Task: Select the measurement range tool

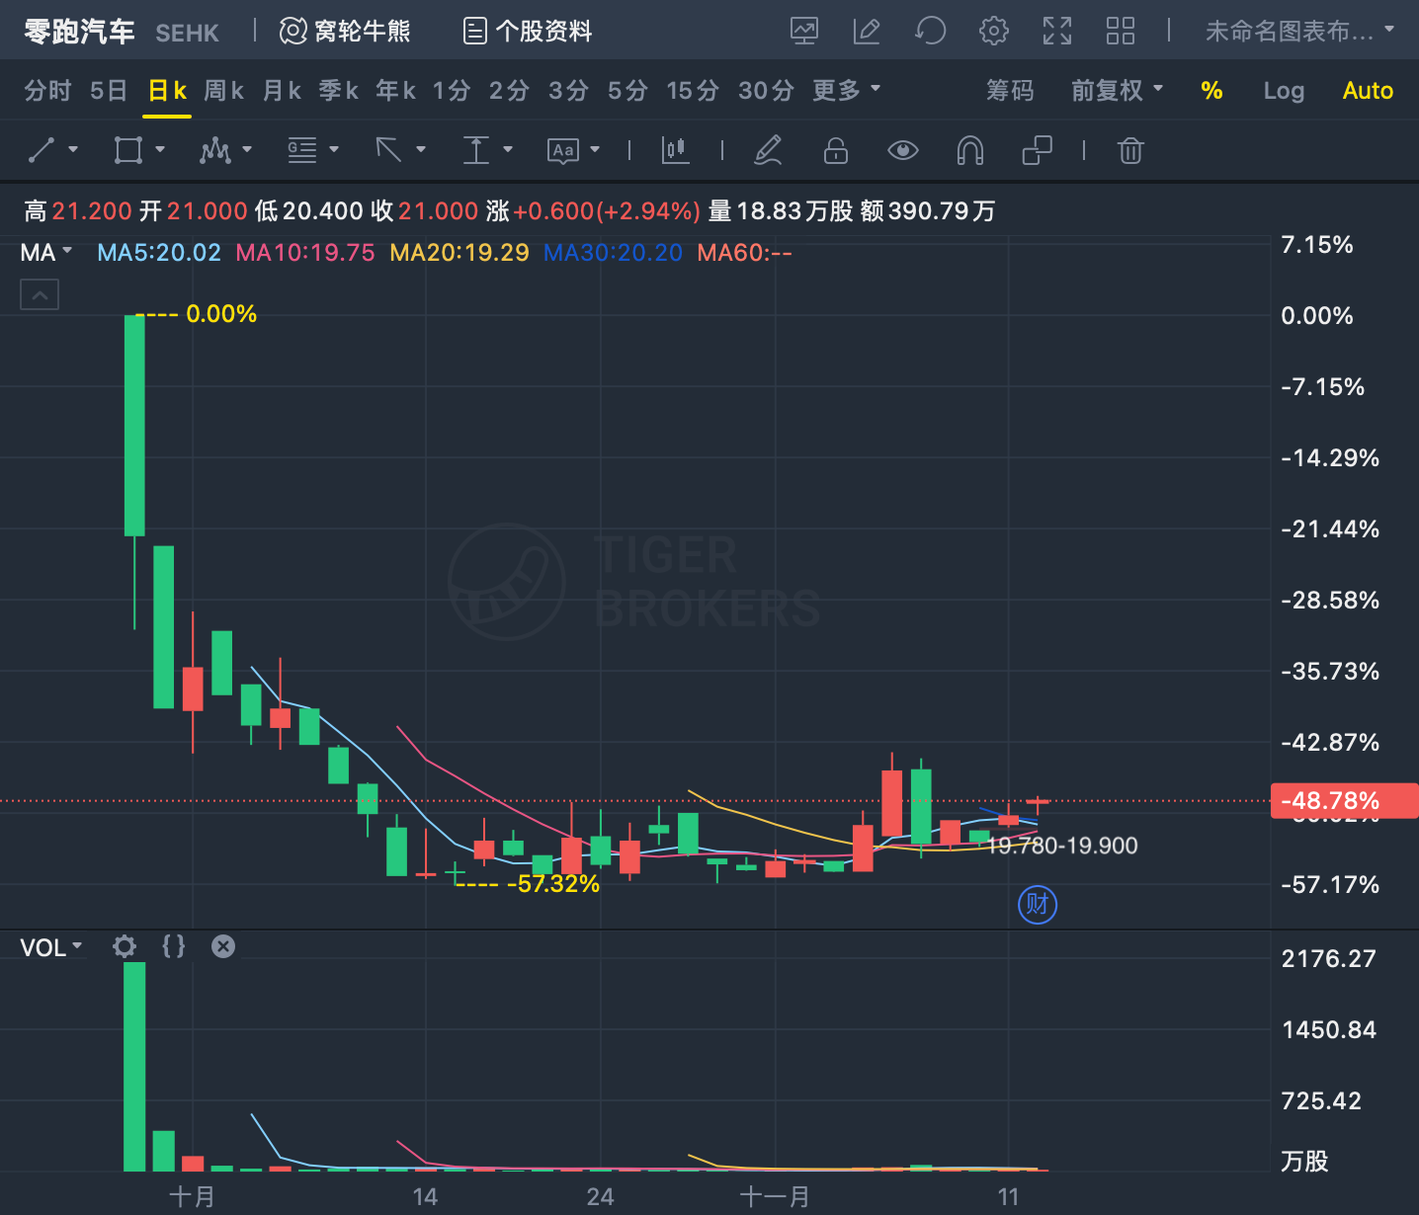Action: [x=476, y=150]
